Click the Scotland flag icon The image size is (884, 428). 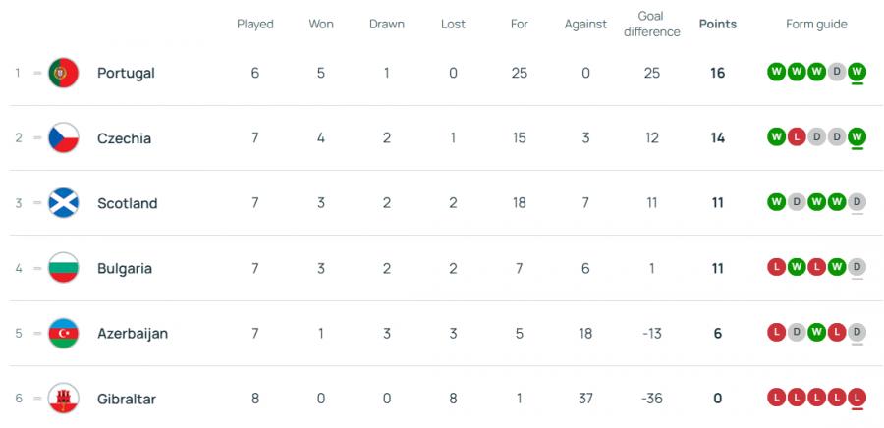[x=64, y=203]
